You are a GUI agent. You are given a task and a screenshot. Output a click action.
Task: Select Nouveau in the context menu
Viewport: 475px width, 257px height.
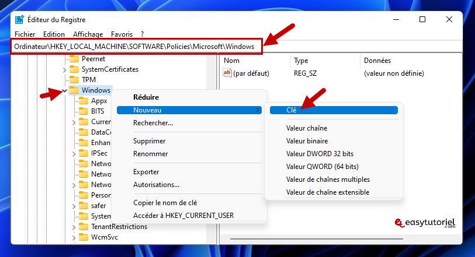tap(189, 110)
